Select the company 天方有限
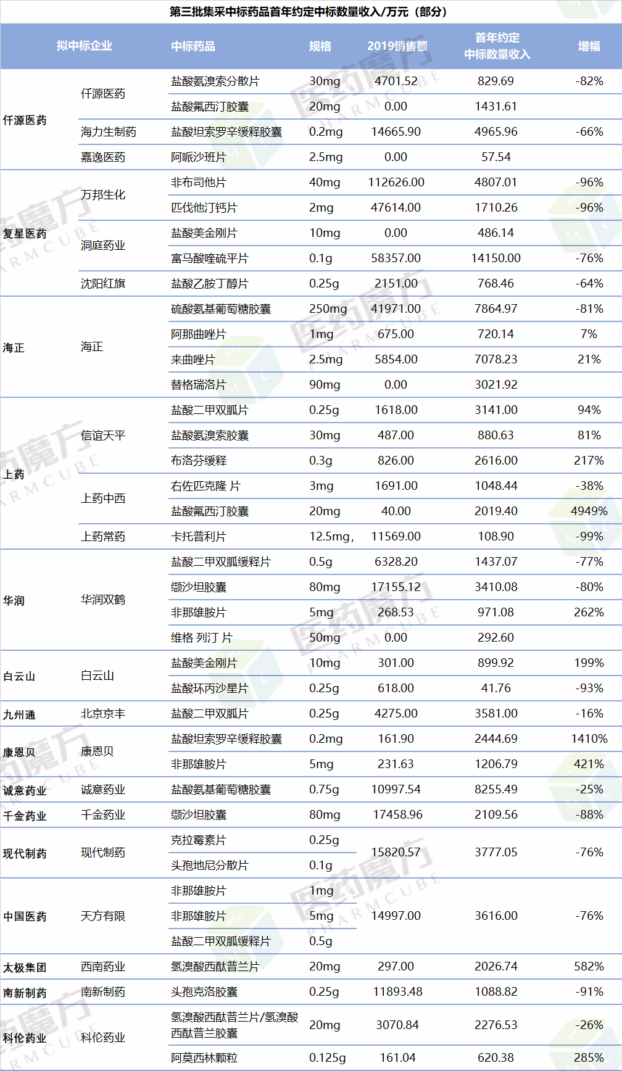Viewport: 622px width, 1071px height. click(x=103, y=916)
